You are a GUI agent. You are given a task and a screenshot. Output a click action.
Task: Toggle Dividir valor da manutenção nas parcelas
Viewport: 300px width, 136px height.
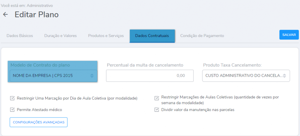(157, 110)
